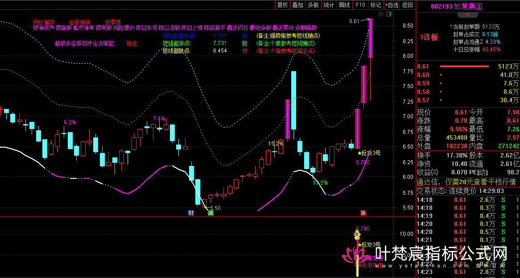The width and height of the screenshot is (520, 278).
Task: Click the 14:19 trade tick row
Action: tap(468, 217)
